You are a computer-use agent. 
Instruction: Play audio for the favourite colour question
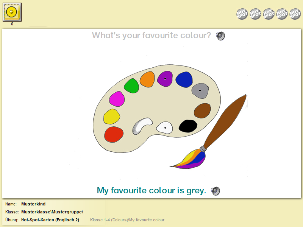tap(220, 36)
